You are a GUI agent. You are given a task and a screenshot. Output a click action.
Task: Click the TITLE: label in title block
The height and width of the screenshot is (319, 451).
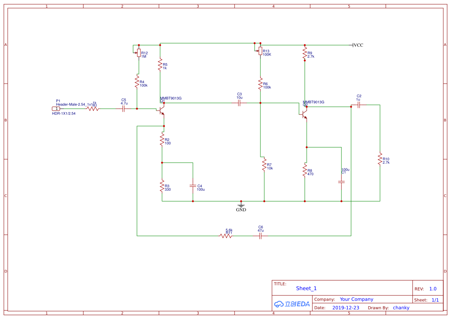point(280,284)
